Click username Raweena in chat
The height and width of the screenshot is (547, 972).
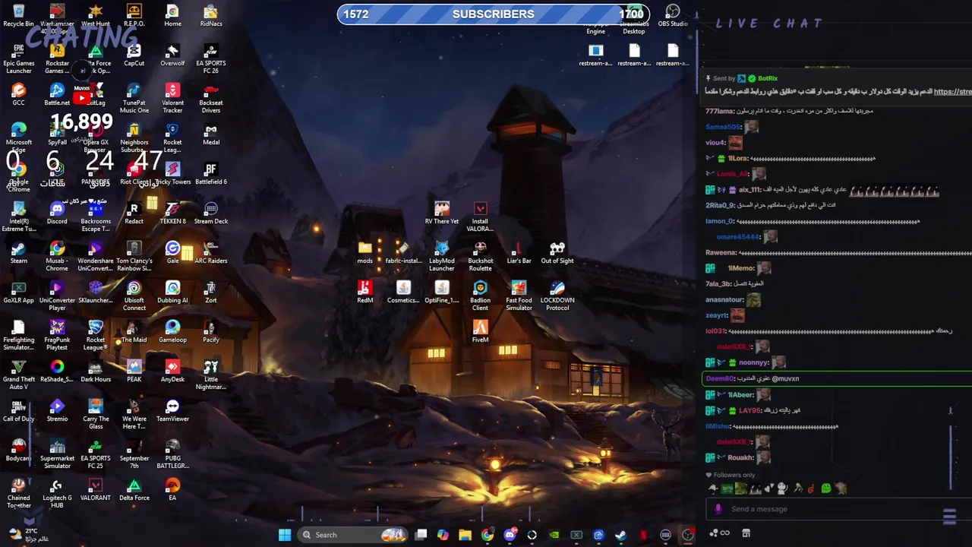(x=721, y=252)
